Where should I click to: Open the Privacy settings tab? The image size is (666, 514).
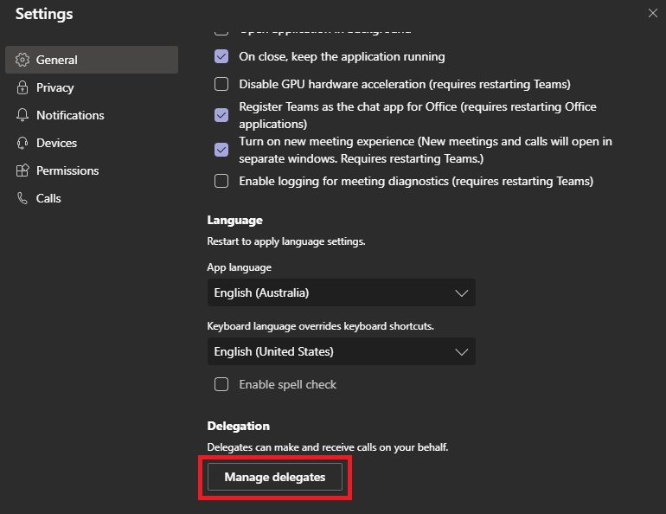click(54, 87)
